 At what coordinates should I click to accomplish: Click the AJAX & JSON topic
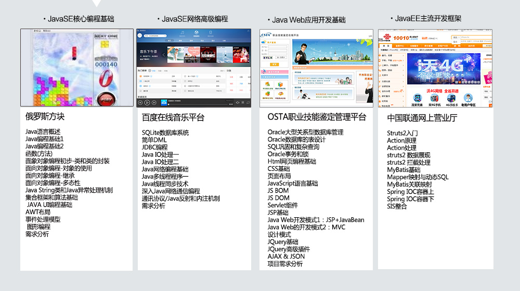[x=286, y=256]
